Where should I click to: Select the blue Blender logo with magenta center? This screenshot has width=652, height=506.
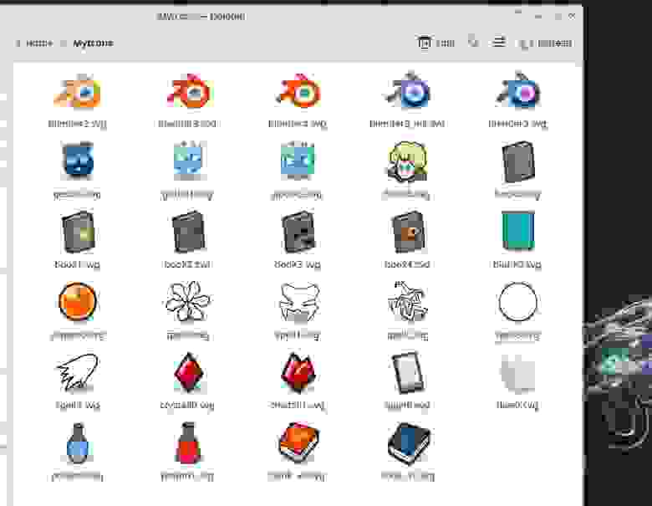click(x=517, y=90)
